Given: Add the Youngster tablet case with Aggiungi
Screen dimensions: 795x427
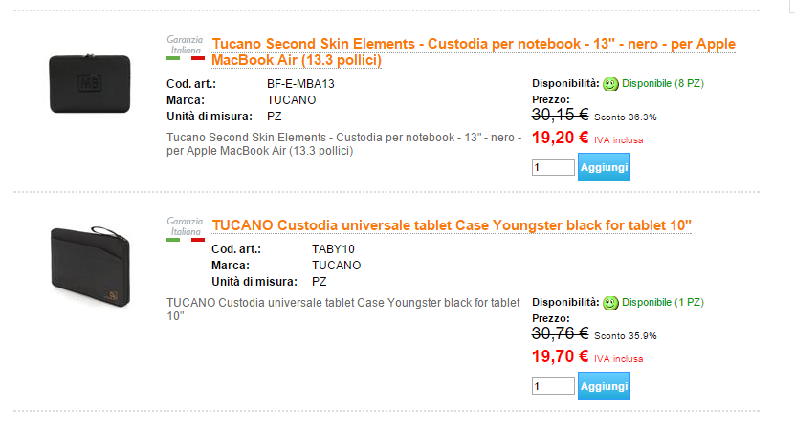Looking at the screenshot, I should [x=604, y=386].
